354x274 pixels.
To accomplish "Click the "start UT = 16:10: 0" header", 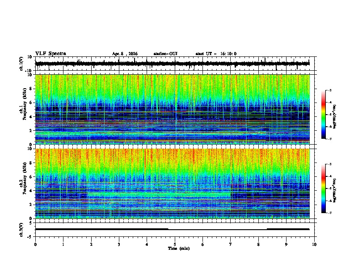I will coord(216,54).
